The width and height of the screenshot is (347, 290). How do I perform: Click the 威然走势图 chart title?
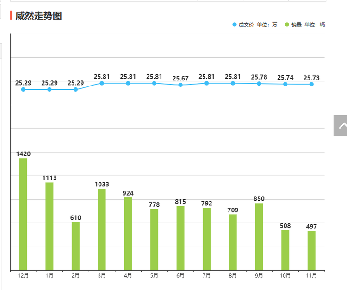click(38, 16)
